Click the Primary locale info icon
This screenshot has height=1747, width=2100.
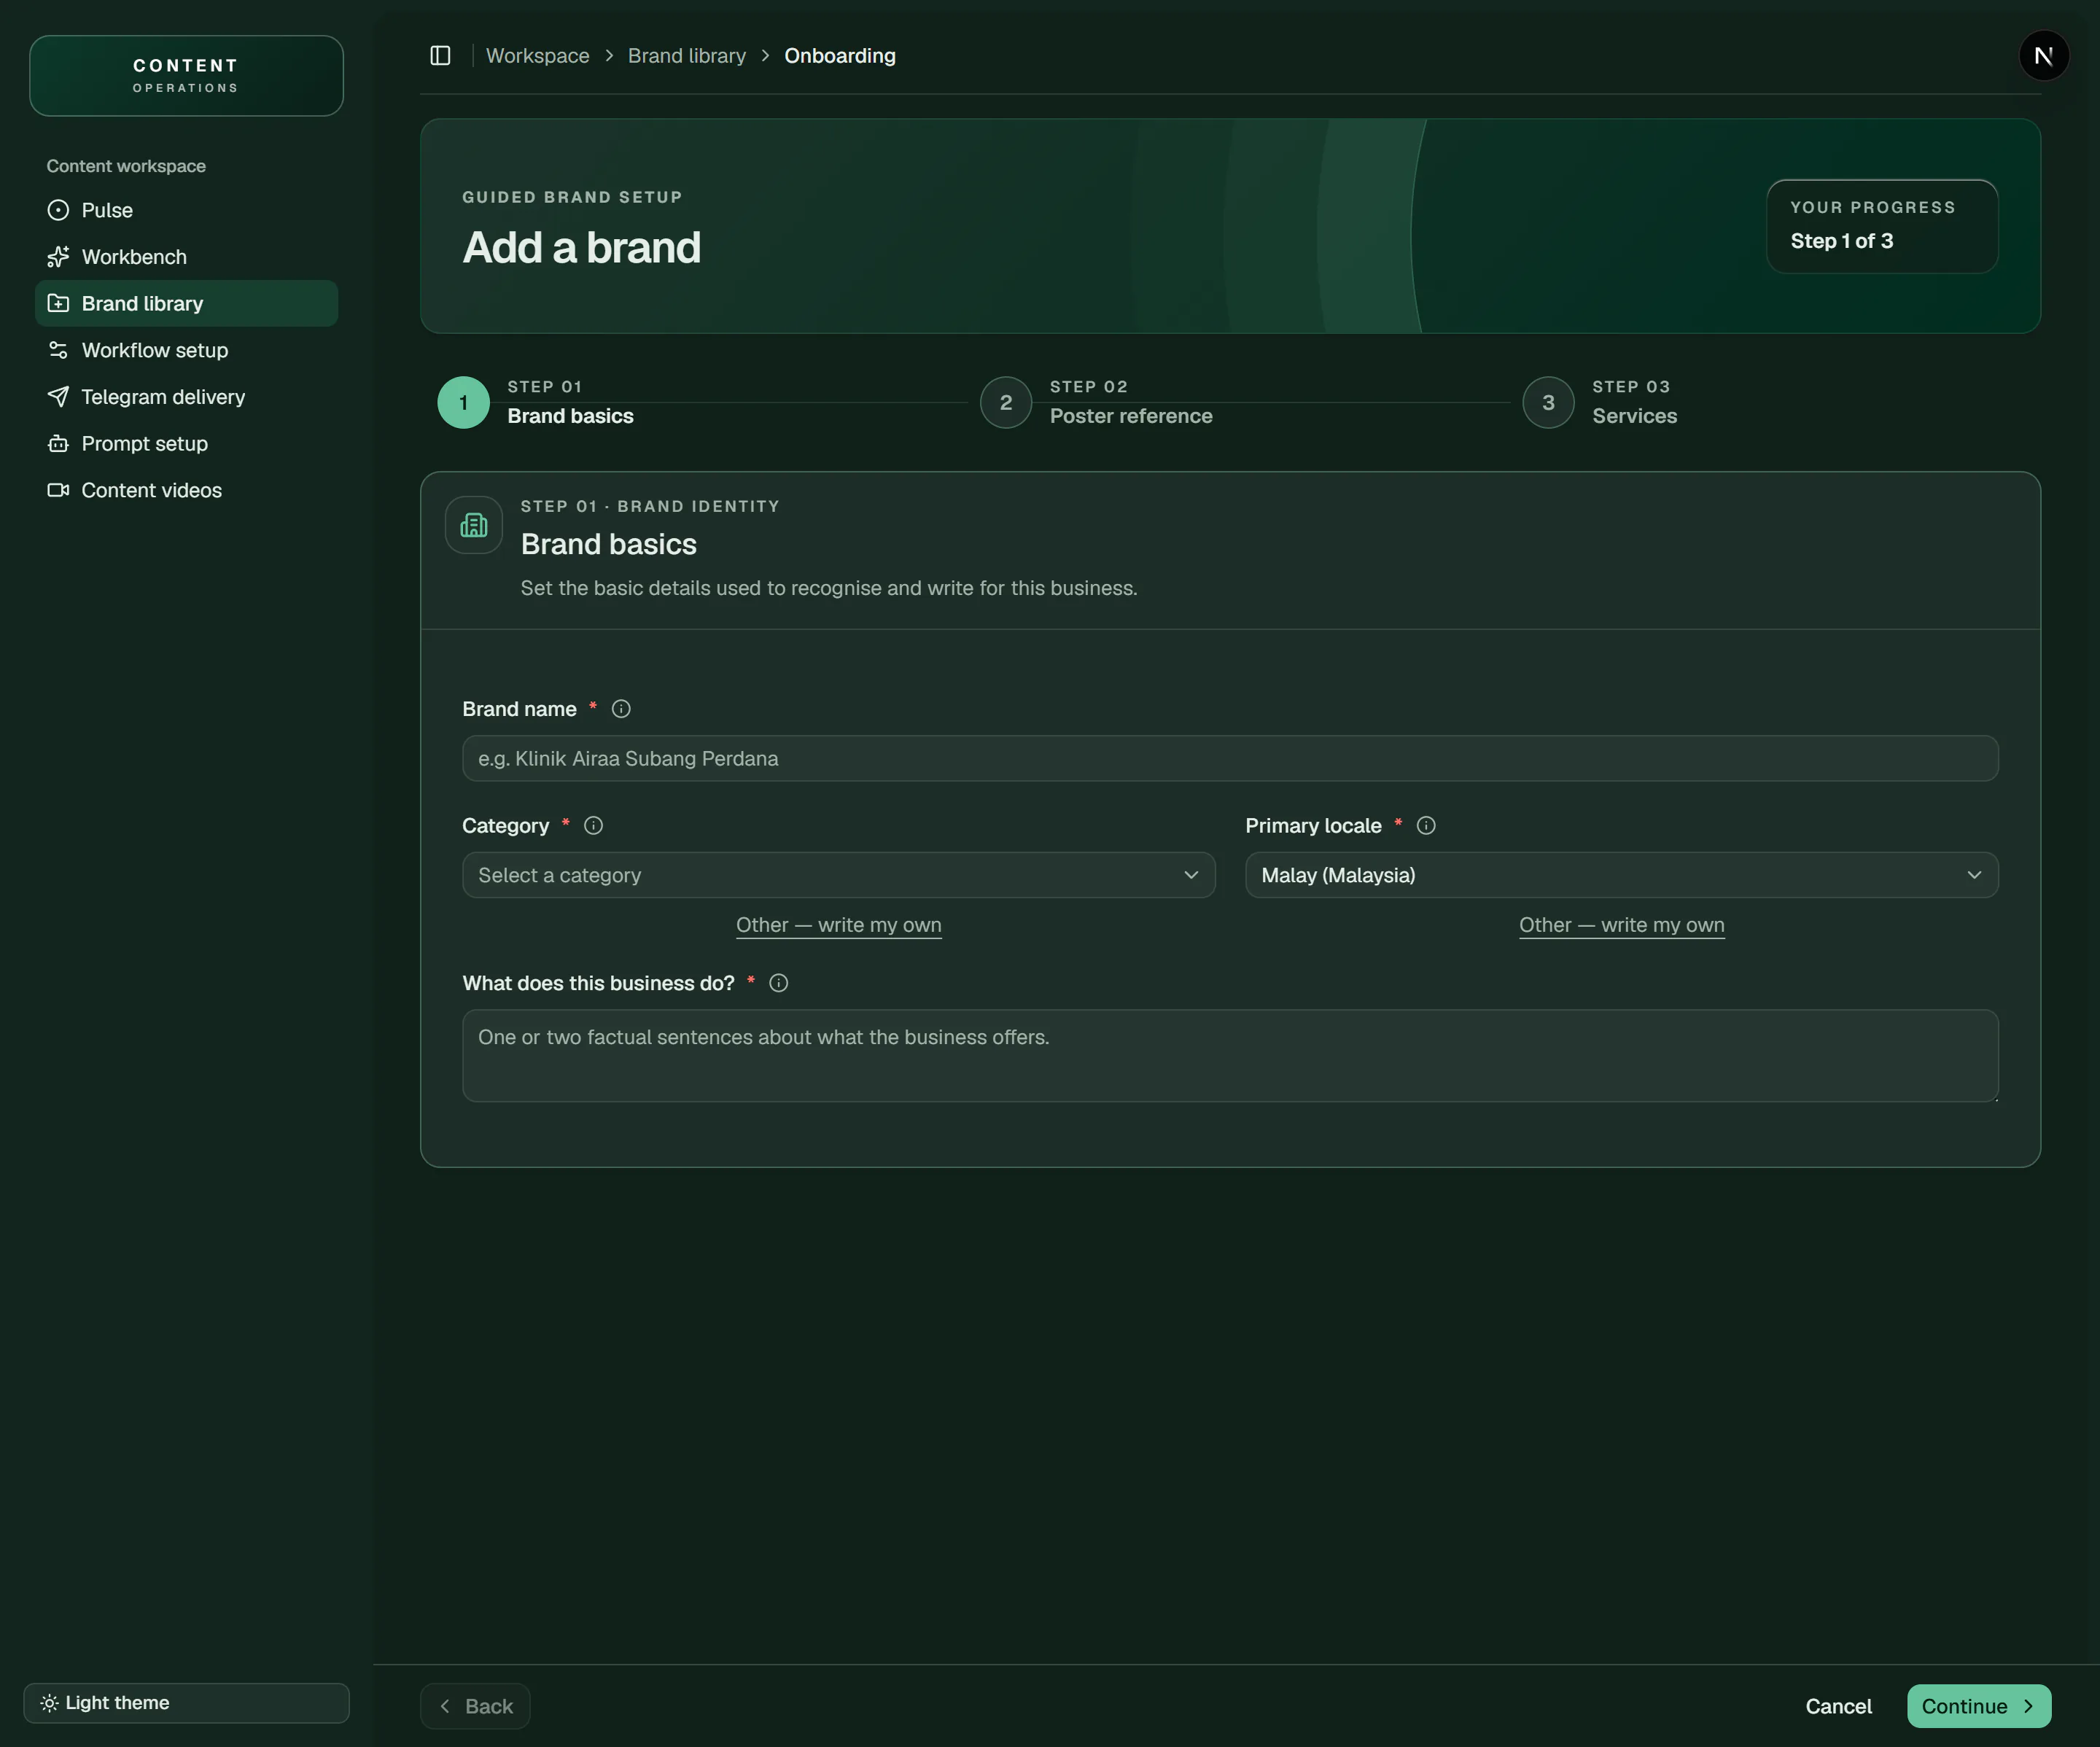[1426, 826]
